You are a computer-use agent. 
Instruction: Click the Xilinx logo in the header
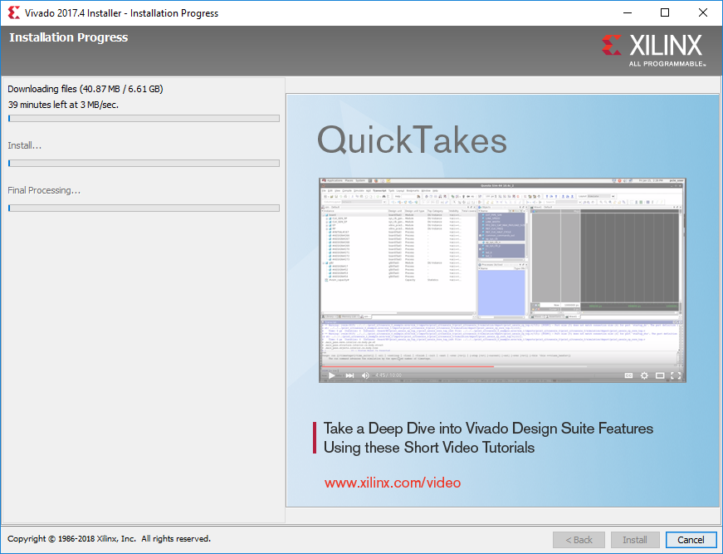click(653, 50)
